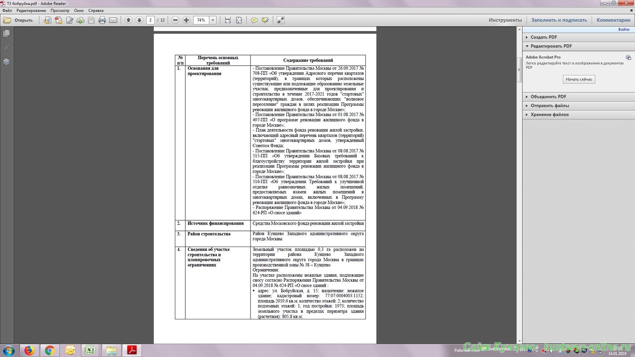Image resolution: width=635 pixels, height=357 pixels.
Task: Open Chrome from the taskbar
Action: tap(50, 351)
